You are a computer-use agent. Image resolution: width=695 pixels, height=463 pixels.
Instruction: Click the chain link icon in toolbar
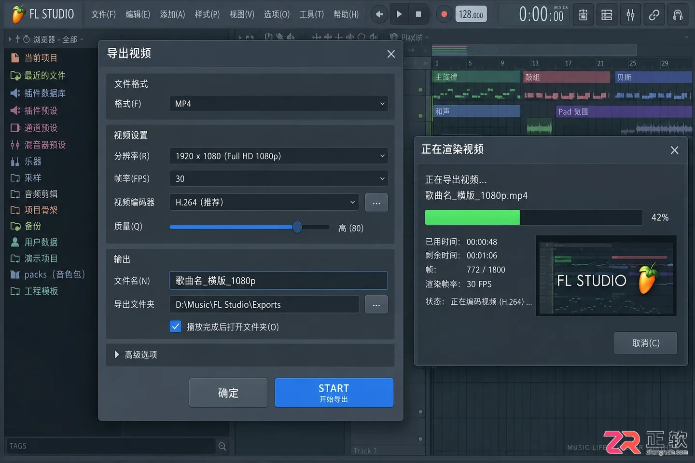click(x=654, y=15)
